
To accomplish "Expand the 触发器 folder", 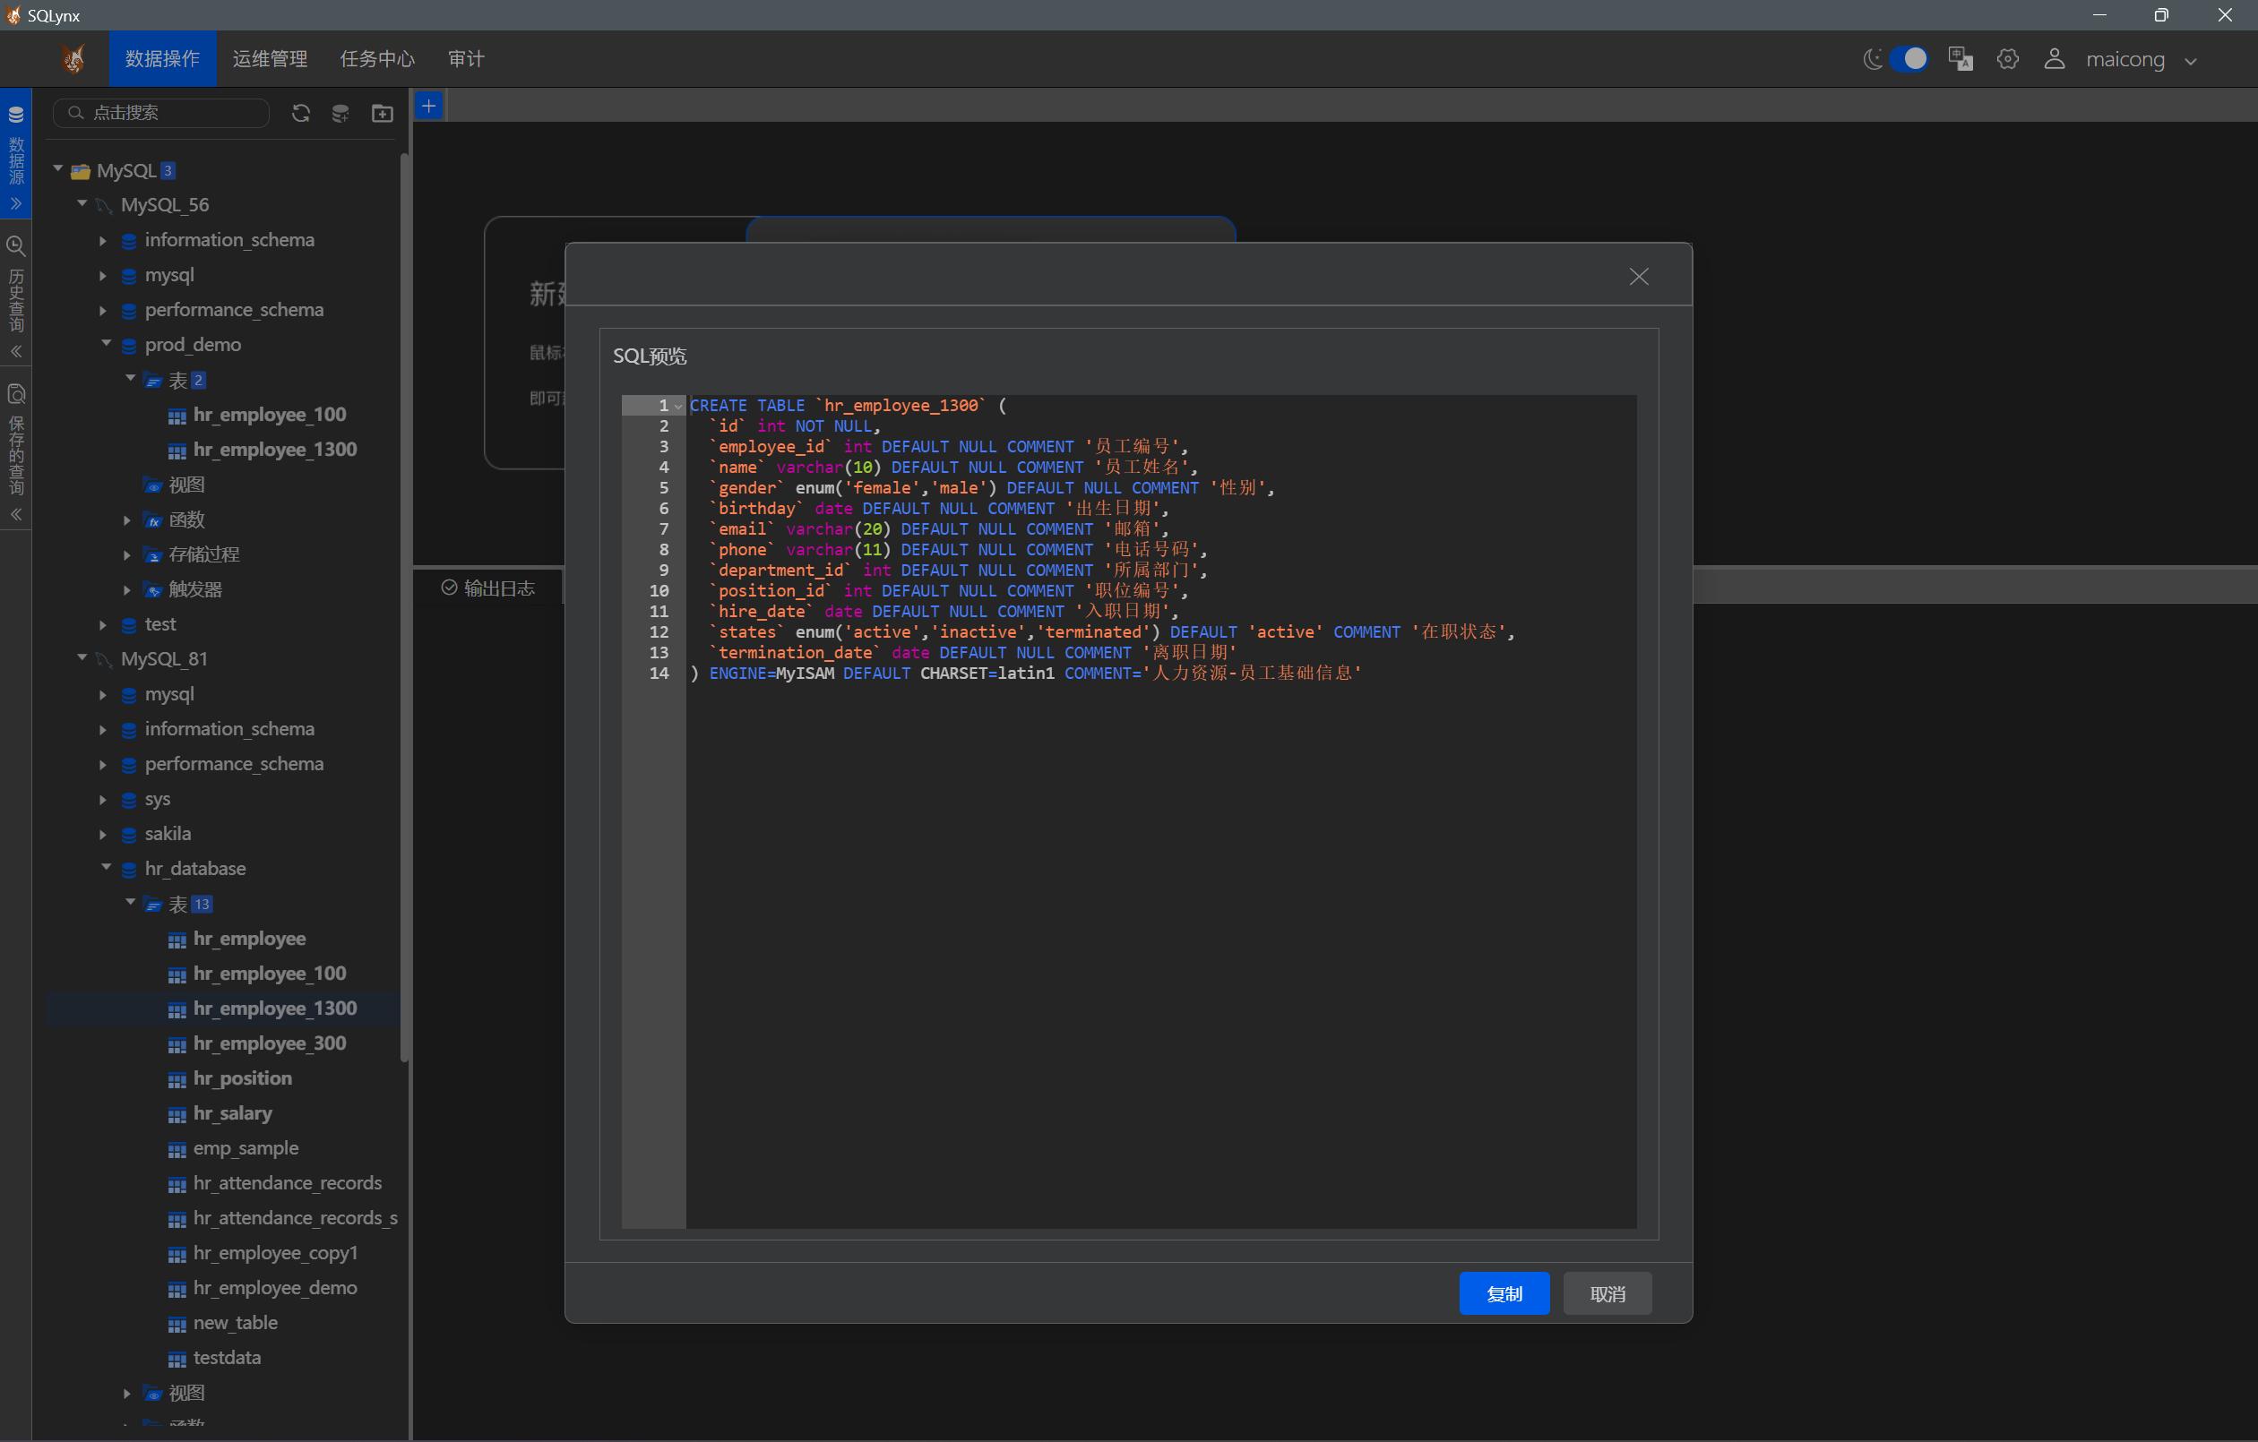I will click(127, 589).
